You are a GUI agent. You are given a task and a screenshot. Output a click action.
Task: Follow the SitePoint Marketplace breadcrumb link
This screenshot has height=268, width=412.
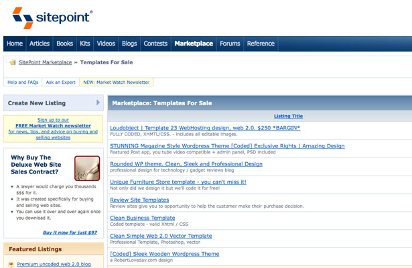pyautogui.click(x=45, y=62)
